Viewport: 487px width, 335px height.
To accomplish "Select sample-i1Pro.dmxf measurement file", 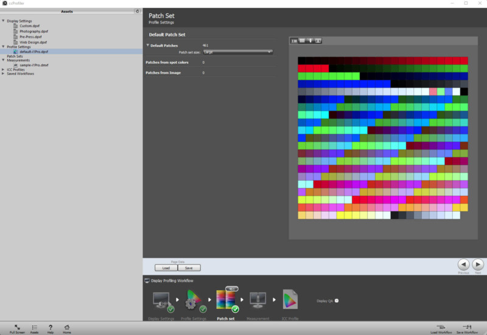I will coord(33,64).
